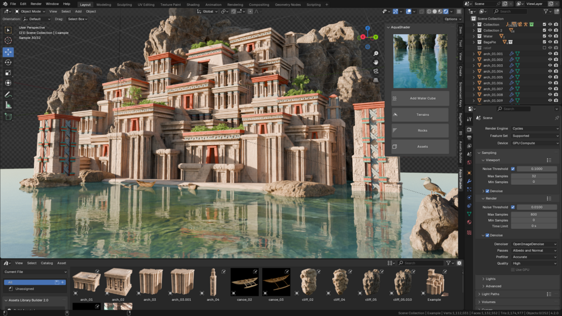Switch to the Geometry Nodes workspace tab
Viewport: 562px width, 316px height.
pyautogui.click(x=288, y=4)
